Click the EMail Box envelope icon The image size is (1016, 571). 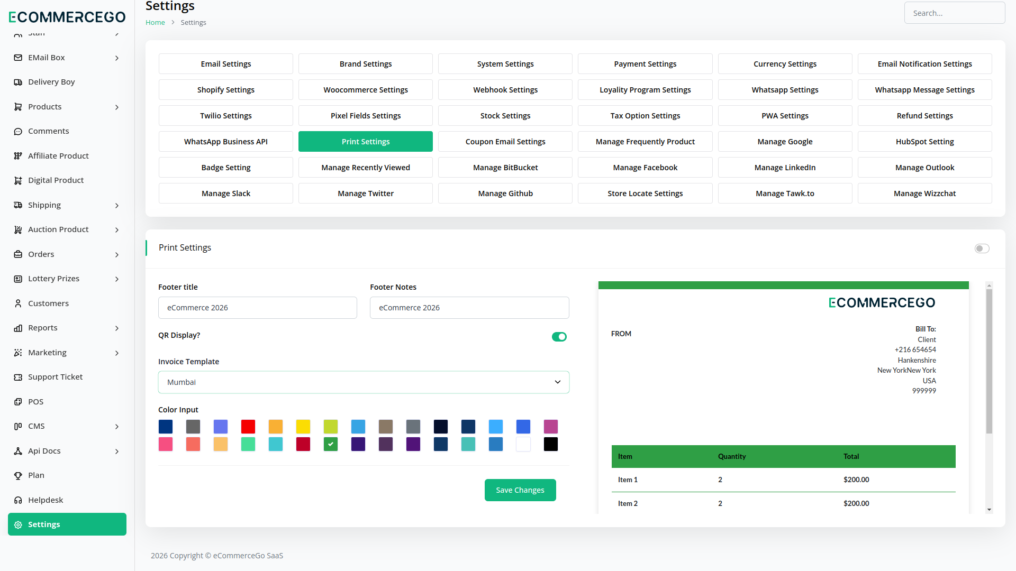point(18,58)
